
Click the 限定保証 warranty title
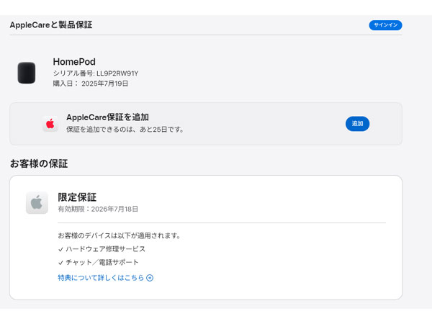[x=77, y=197]
